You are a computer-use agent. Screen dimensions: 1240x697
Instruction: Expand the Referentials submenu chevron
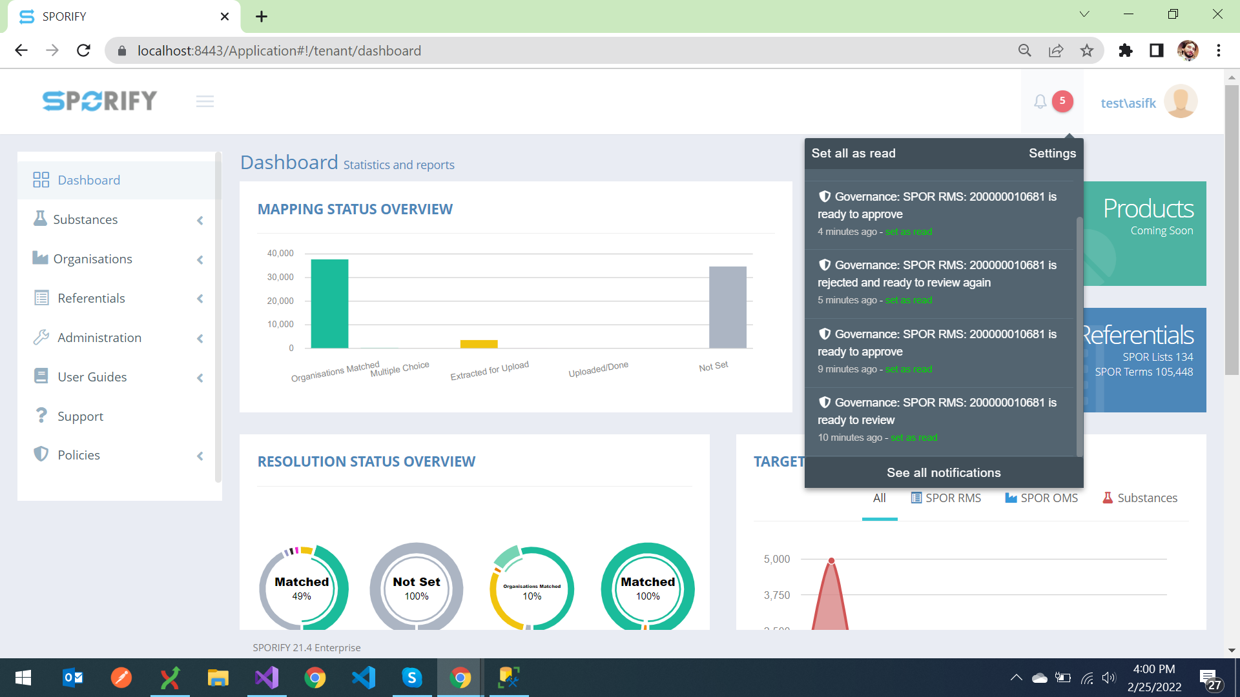(x=200, y=299)
